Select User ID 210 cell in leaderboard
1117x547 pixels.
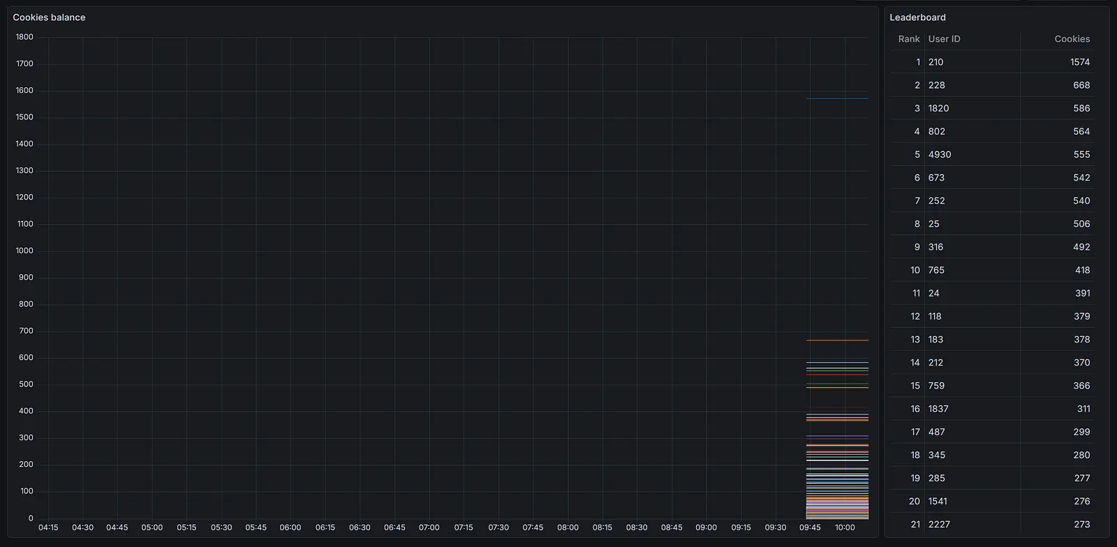pyautogui.click(x=972, y=62)
